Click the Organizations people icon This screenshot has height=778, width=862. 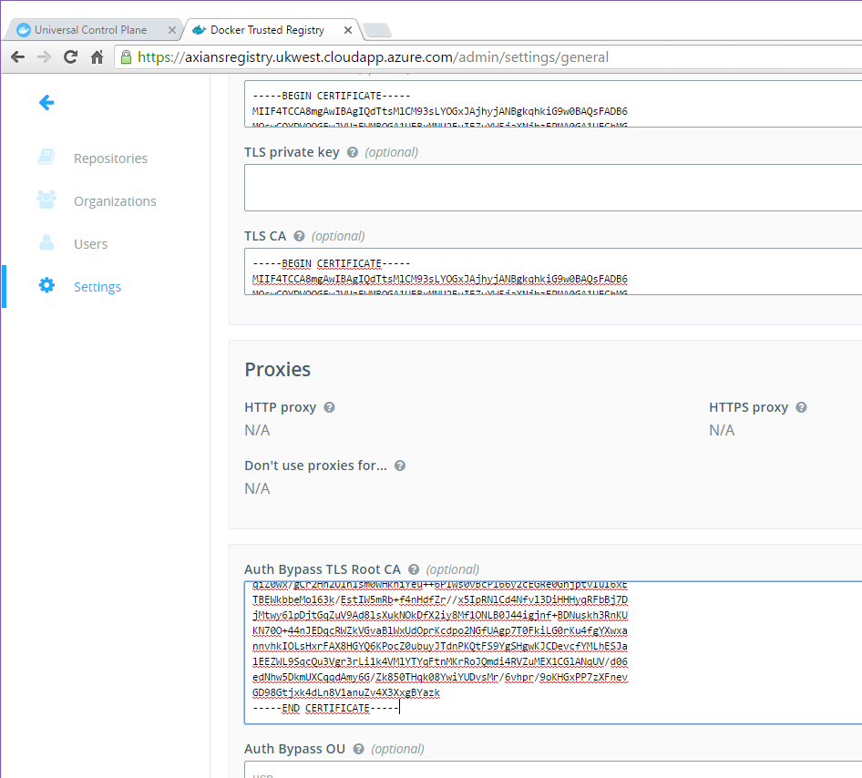(x=46, y=200)
